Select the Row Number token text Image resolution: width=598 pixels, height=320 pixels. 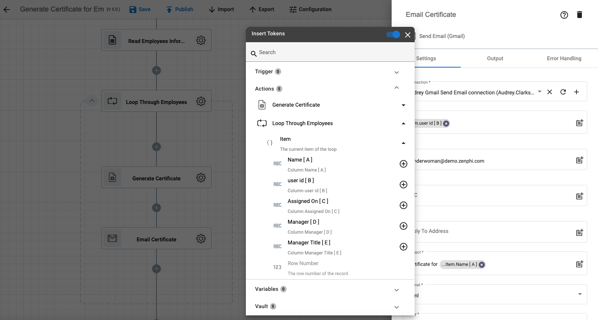303,263
